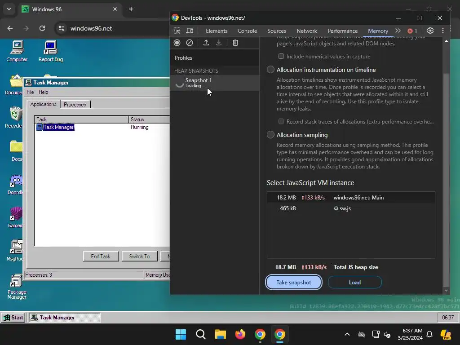Open the tab search dropdown arrow

[9, 9]
